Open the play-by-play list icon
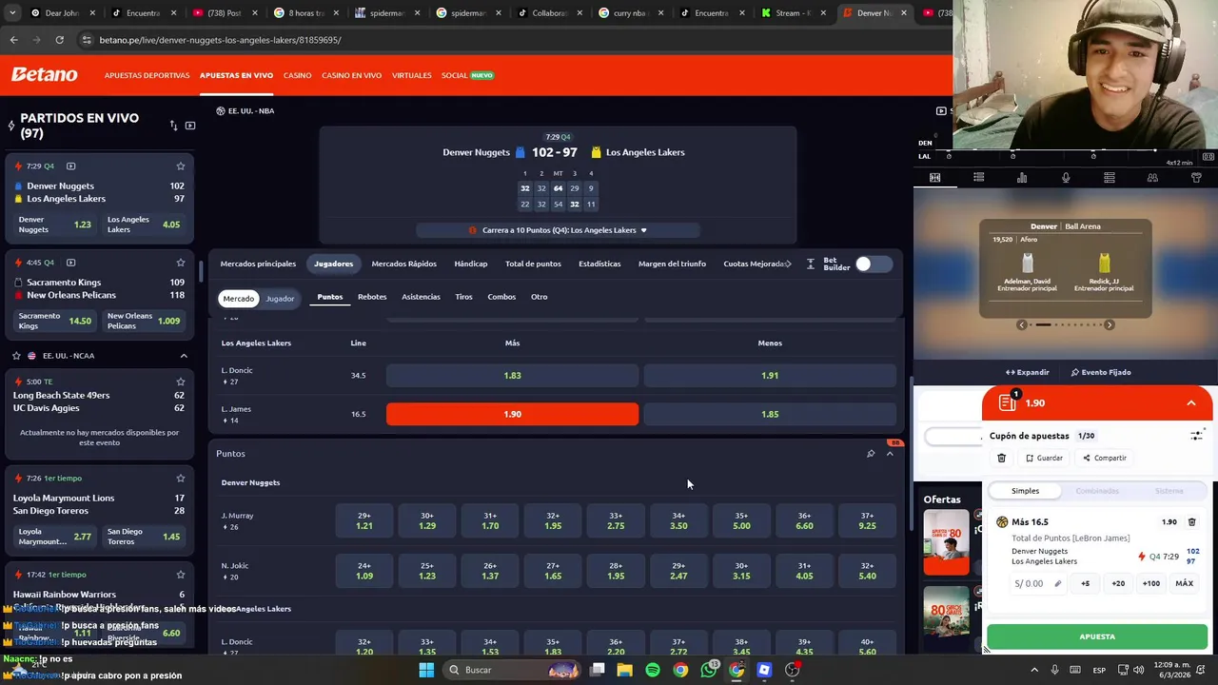 point(978,178)
